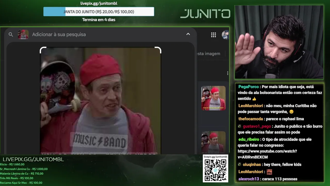Open the second similar image result thumbnail

click(x=213, y=142)
